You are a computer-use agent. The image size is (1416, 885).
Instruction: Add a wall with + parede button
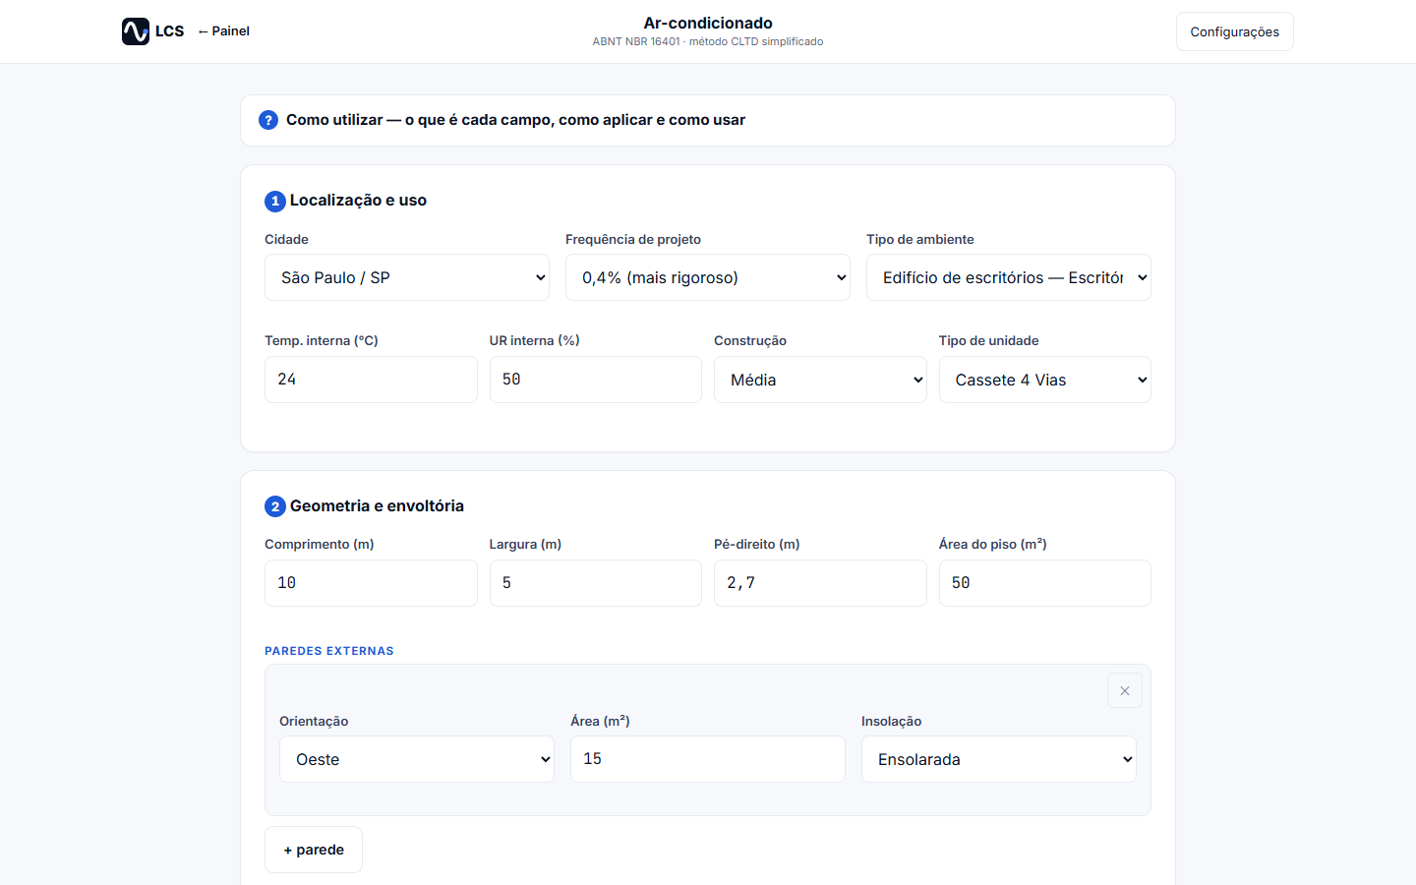click(x=314, y=850)
